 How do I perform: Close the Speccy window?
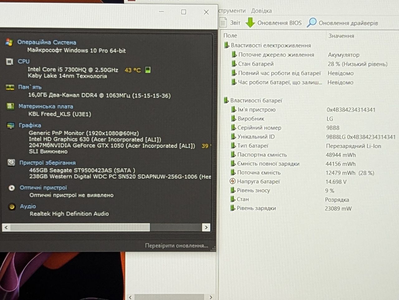(x=206, y=12)
